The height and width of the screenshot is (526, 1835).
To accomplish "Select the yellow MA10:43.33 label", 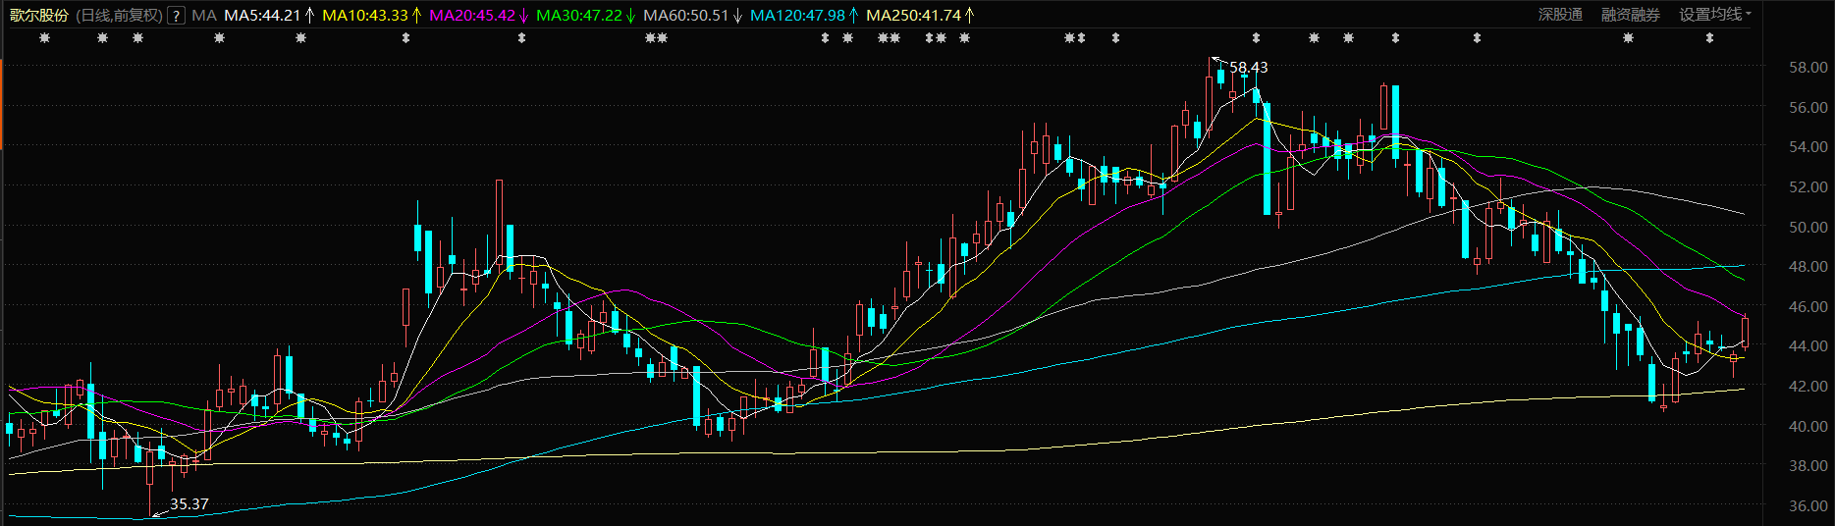I will pos(365,15).
